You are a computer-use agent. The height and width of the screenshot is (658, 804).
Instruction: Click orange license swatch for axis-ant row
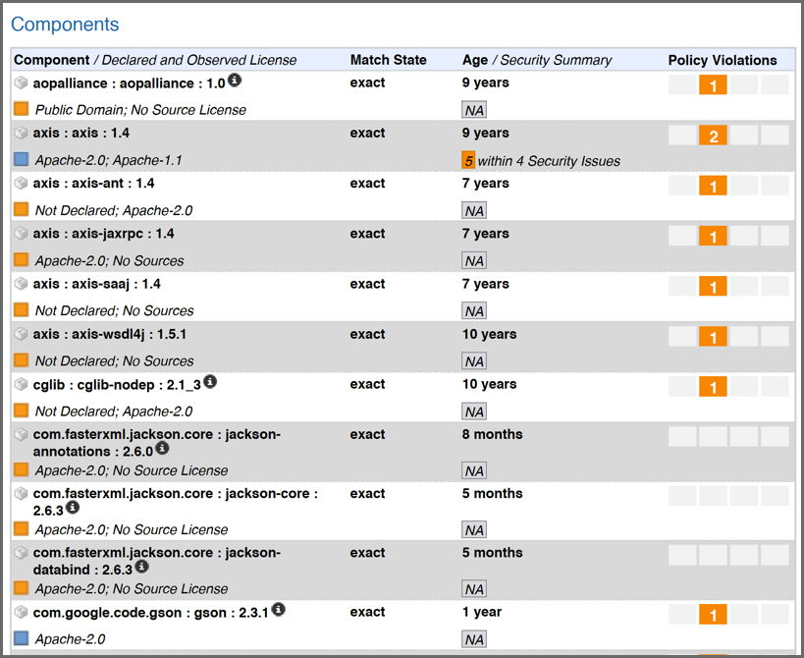pyautogui.click(x=21, y=209)
